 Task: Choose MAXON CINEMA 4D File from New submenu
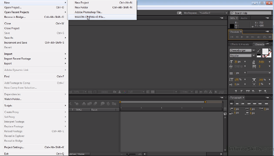[x=102, y=17]
